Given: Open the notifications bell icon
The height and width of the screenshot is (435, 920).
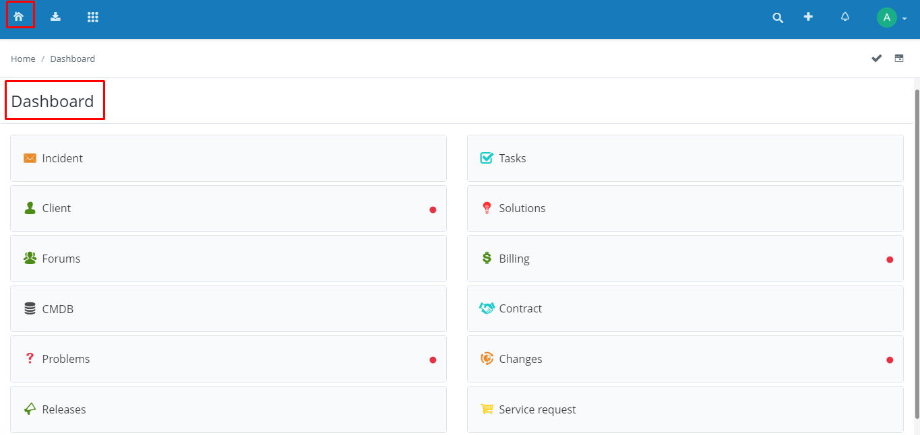Looking at the screenshot, I should [x=845, y=17].
